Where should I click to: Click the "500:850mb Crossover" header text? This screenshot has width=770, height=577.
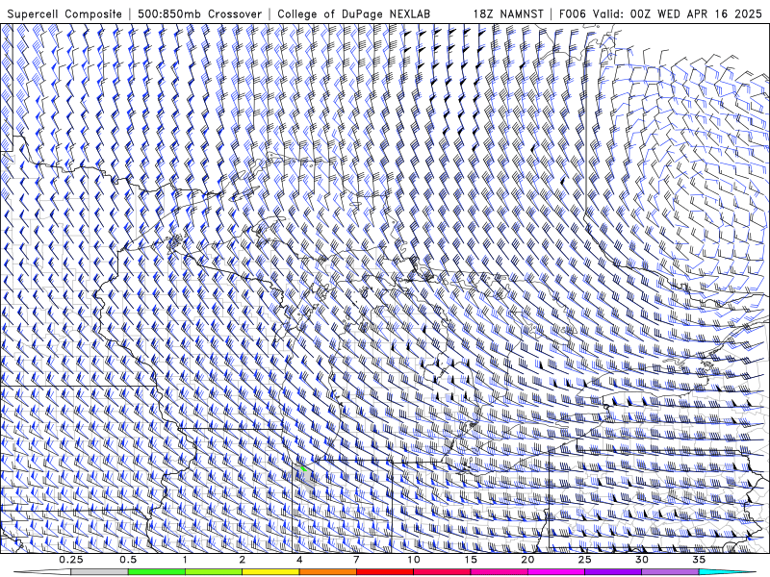pos(199,13)
